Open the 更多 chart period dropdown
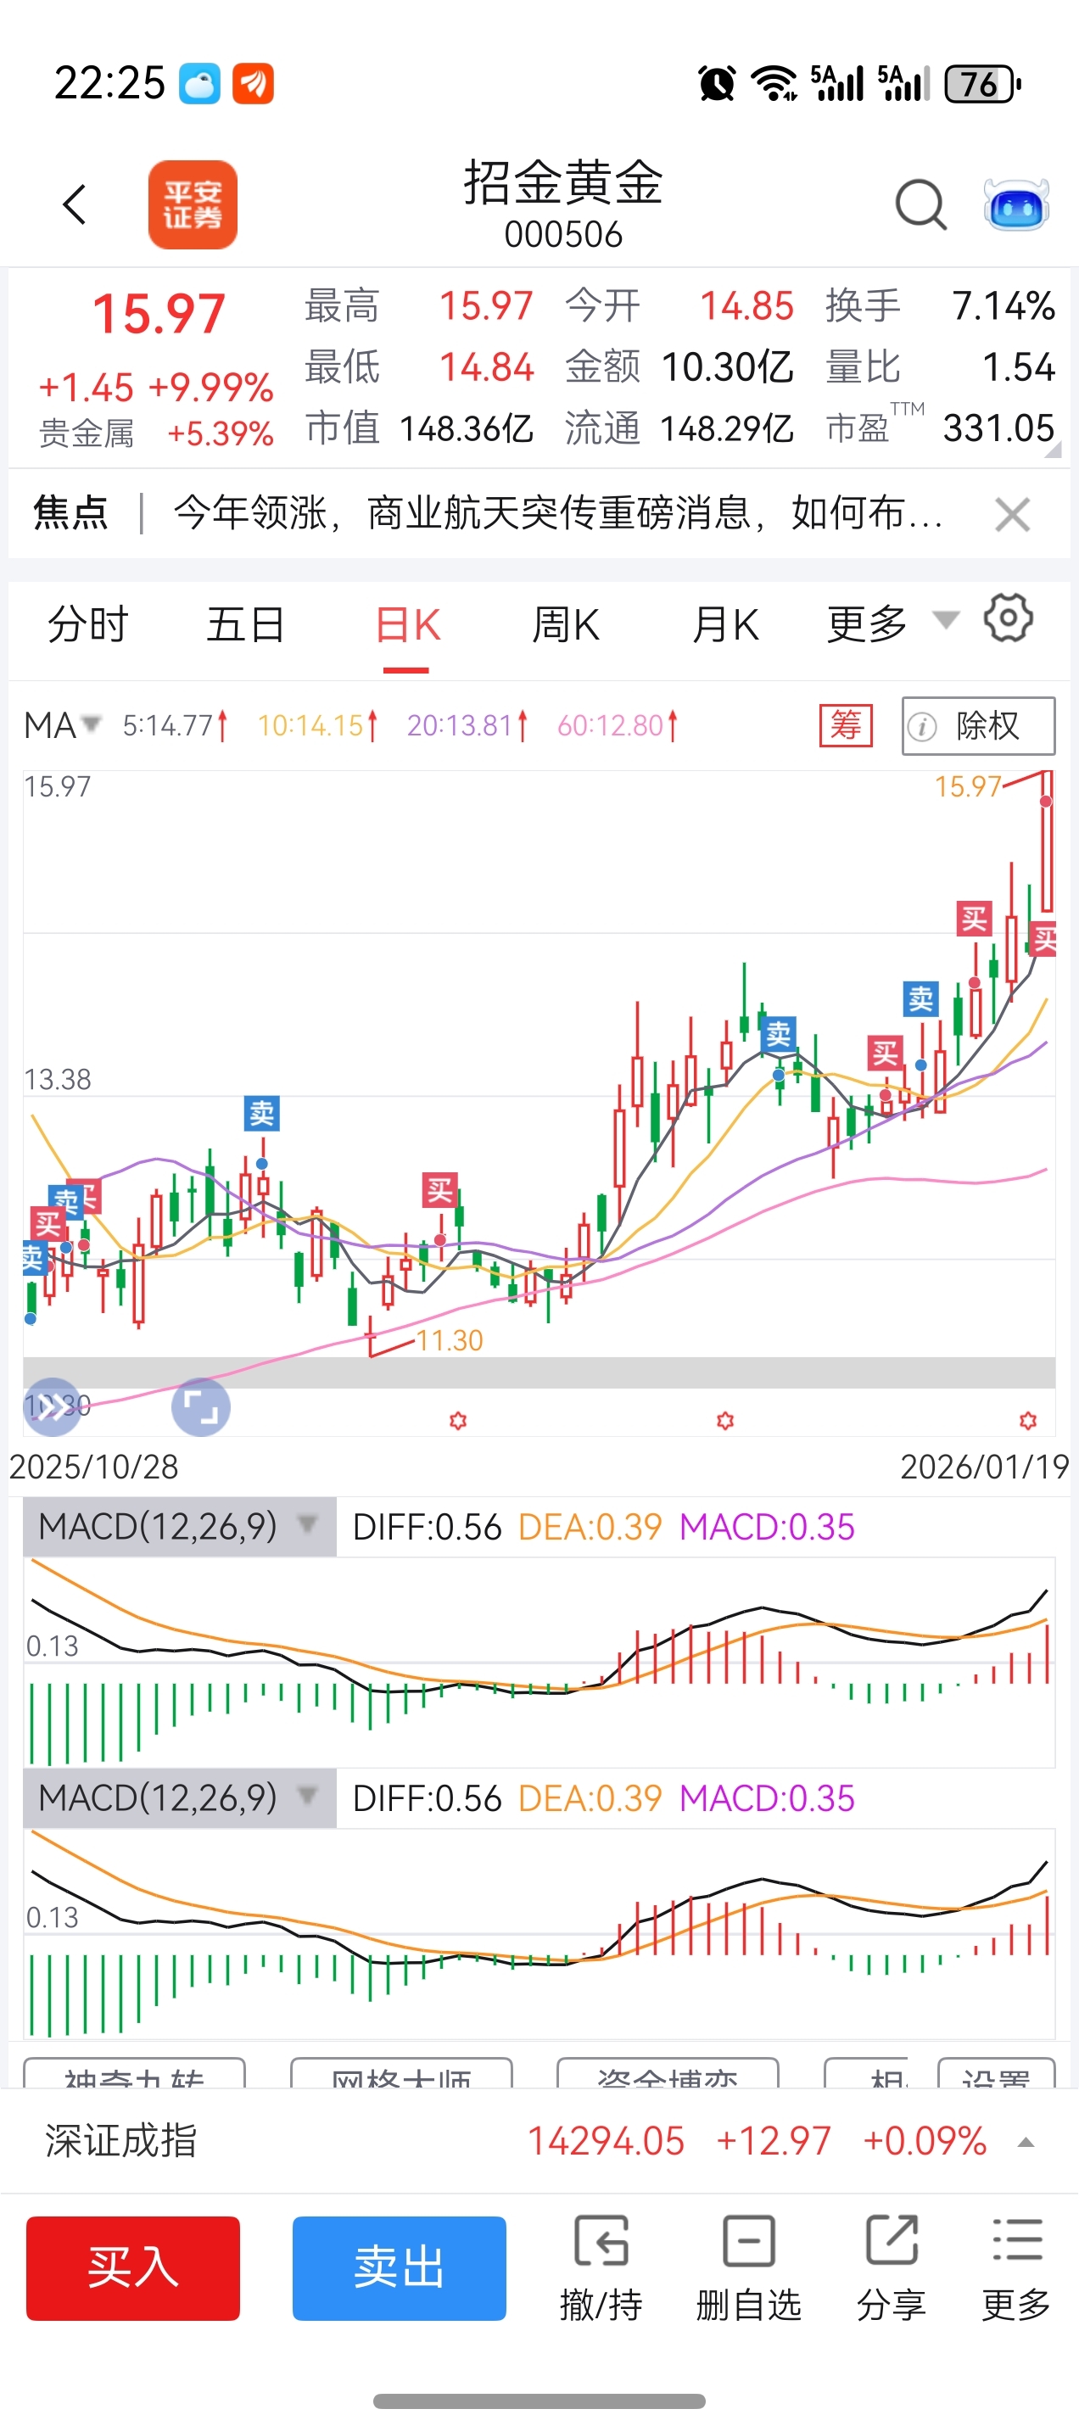Screen dimensions: 1079x2426 (891, 623)
